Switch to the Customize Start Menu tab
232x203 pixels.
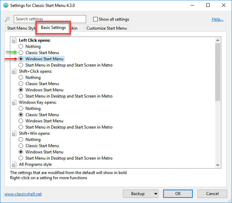pyautogui.click(x=106, y=28)
